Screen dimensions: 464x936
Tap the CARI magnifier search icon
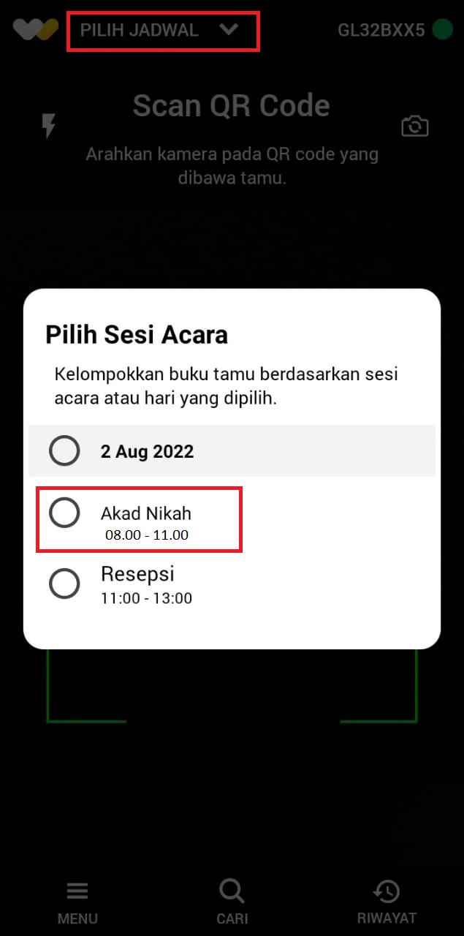coord(232,891)
